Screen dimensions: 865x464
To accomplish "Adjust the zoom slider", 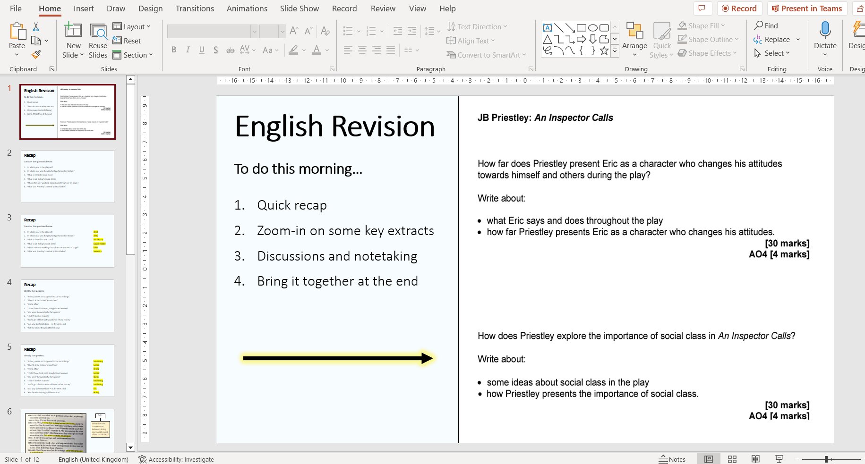I will tap(826, 458).
